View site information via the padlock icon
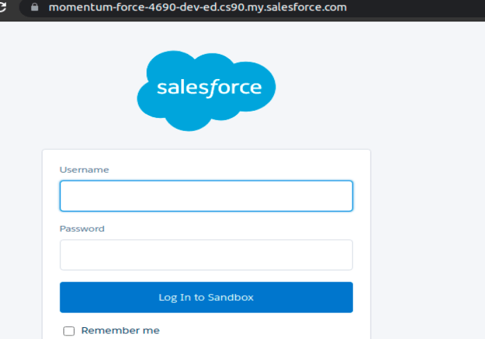Viewport: 485px width, 339px height. pyautogui.click(x=35, y=7)
